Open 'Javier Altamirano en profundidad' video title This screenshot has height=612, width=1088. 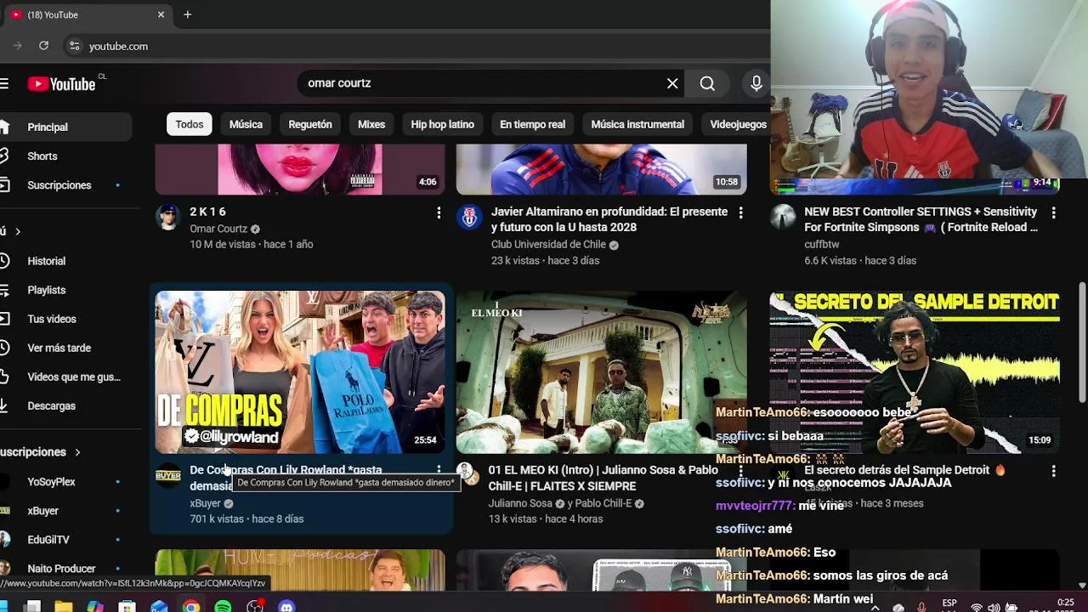click(x=609, y=219)
